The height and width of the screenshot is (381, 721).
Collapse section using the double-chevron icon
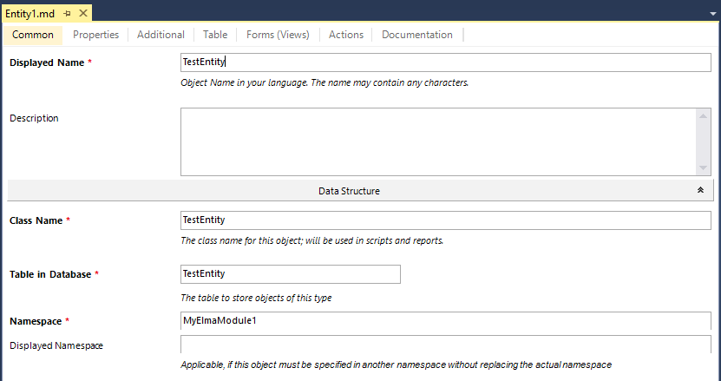click(x=700, y=190)
